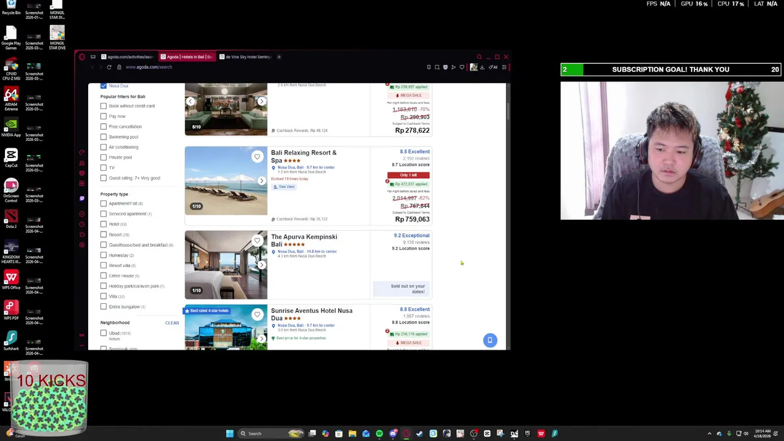Click the page vertical scrollbar
This screenshot has width=784, height=441.
tap(508, 111)
